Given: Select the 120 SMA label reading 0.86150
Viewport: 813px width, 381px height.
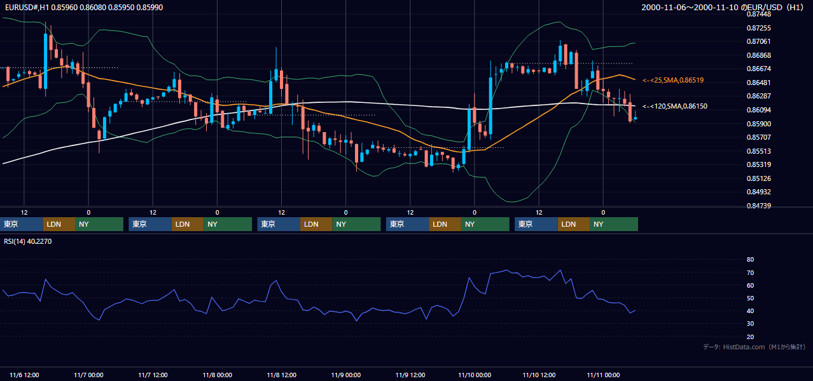Looking at the screenshot, I should click(x=675, y=106).
